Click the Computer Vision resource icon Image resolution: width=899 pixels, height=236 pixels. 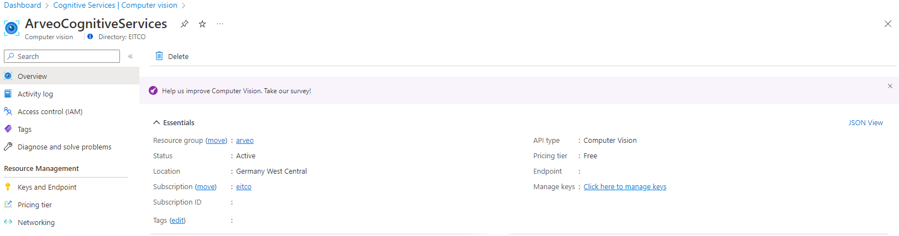[11, 28]
